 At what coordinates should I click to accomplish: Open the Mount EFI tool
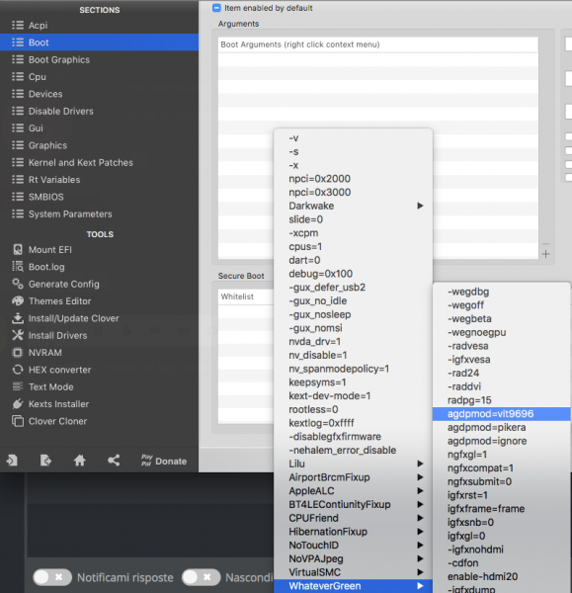point(42,250)
